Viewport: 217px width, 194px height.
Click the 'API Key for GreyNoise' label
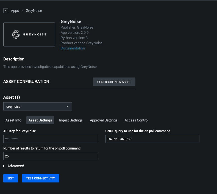pos(20,131)
